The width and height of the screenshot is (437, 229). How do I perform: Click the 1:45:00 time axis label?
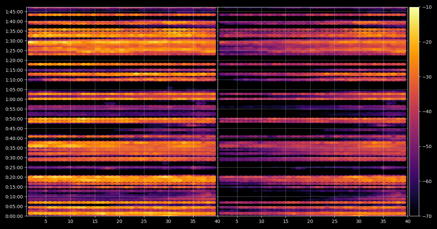14,11
